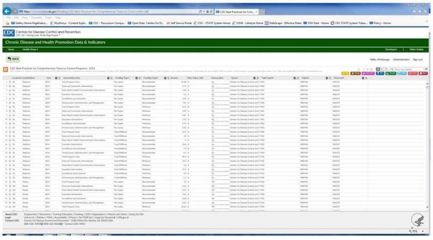This screenshot has height=240, width=433.
Task: Click the browser back arrow button
Action: pos(6,11)
